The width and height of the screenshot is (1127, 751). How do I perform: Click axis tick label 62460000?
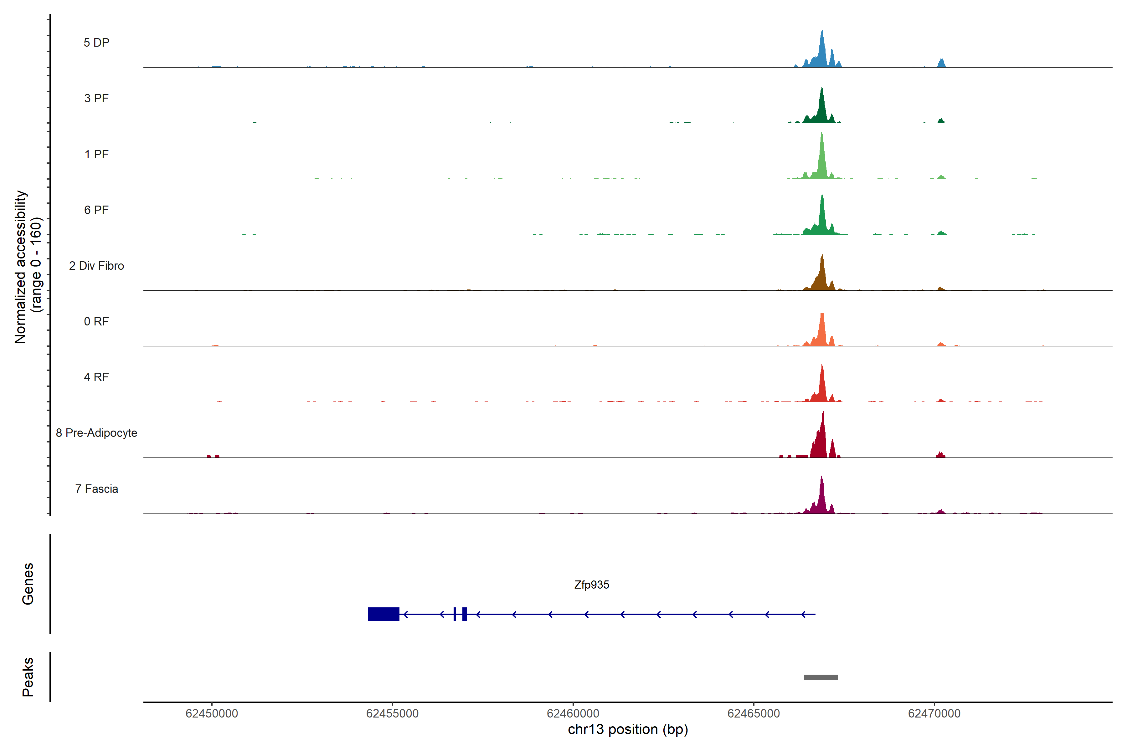pos(573,714)
